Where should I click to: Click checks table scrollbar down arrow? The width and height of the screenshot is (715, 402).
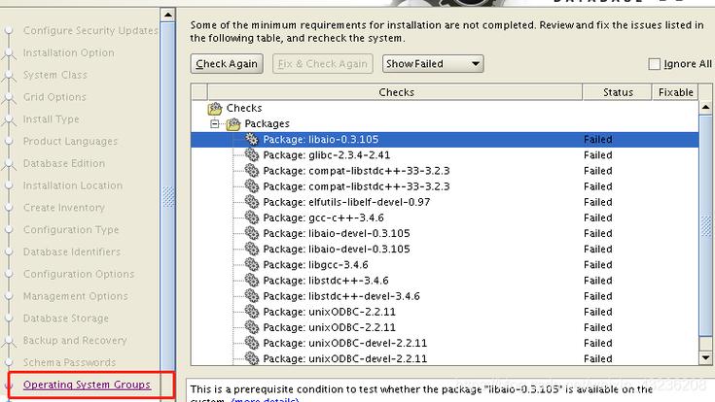(x=705, y=358)
